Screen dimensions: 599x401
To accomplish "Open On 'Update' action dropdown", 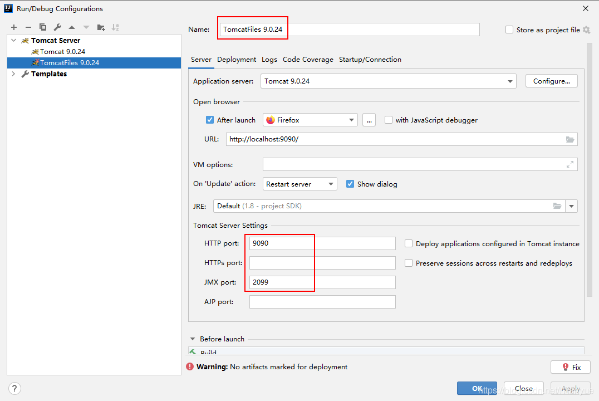I will pos(300,184).
